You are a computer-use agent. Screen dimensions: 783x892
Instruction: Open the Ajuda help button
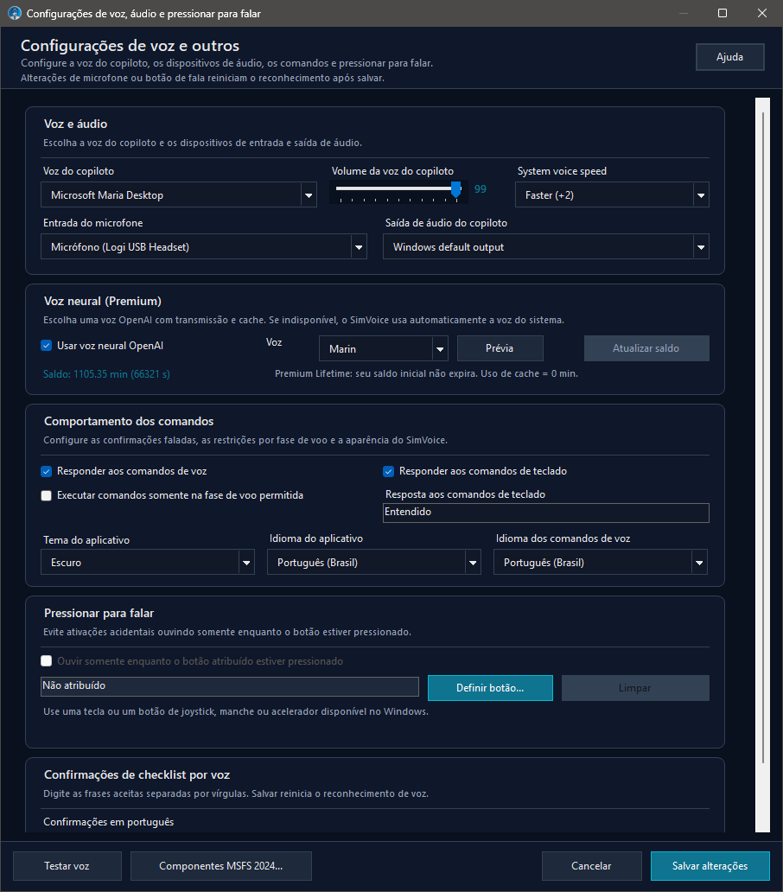(x=729, y=57)
